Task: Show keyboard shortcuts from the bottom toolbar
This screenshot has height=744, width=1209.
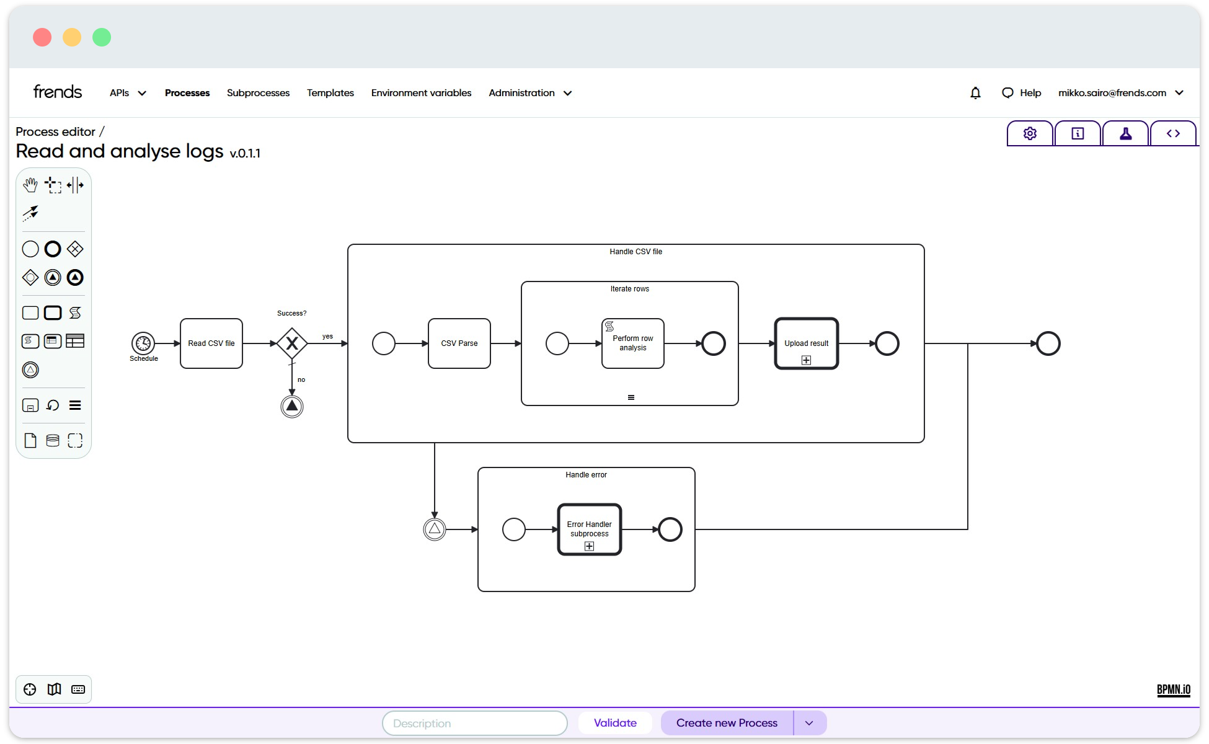Action: click(77, 689)
